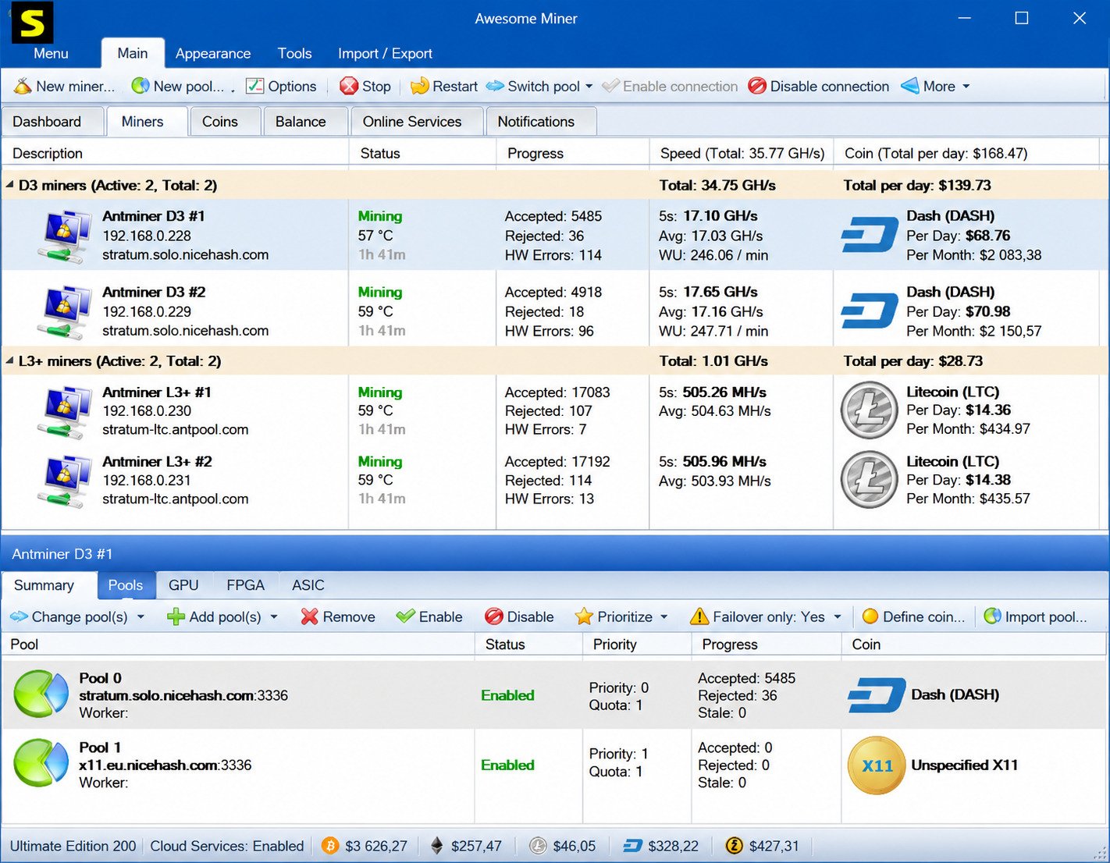Screen dimensions: 1110x863
Task: Click the Zcash icon in status bar
Action: [x=734, y=846]
